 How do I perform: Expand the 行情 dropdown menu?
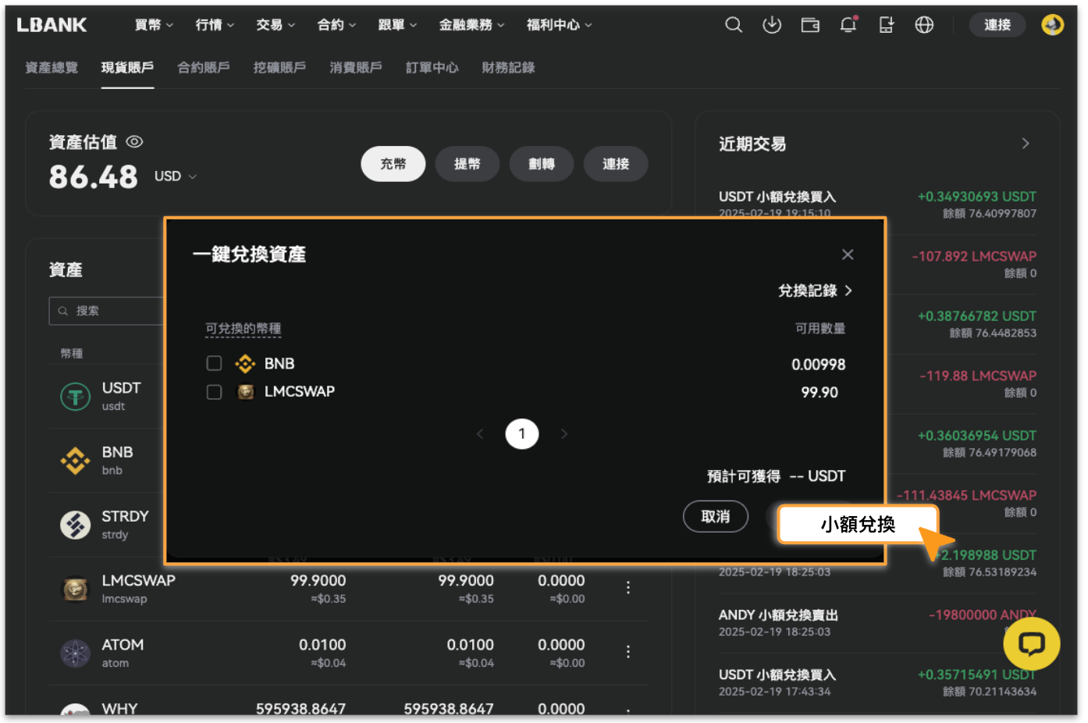coord(215,25)
